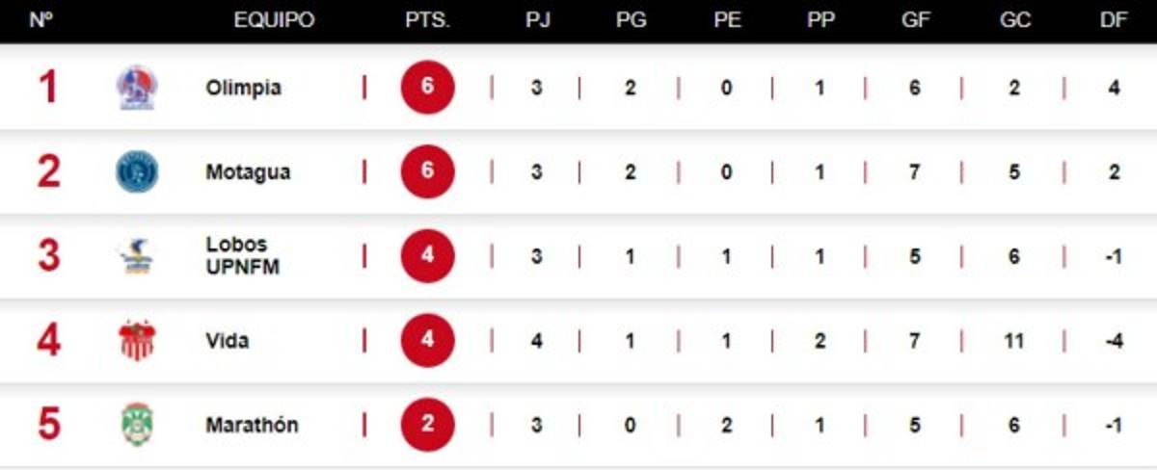1157x470 pixels.
Task: Click Olimpia's red points badge
Action: [427, 88]
